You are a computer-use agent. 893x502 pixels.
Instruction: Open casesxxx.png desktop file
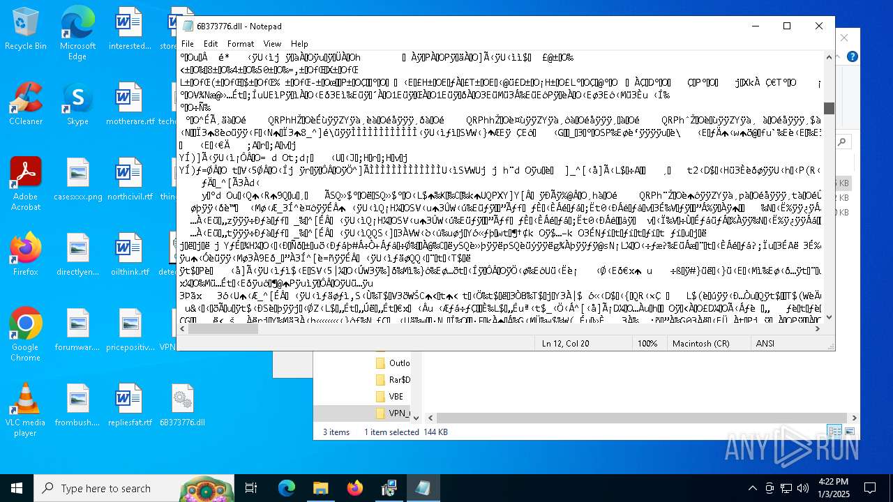(x=77, y=180)
